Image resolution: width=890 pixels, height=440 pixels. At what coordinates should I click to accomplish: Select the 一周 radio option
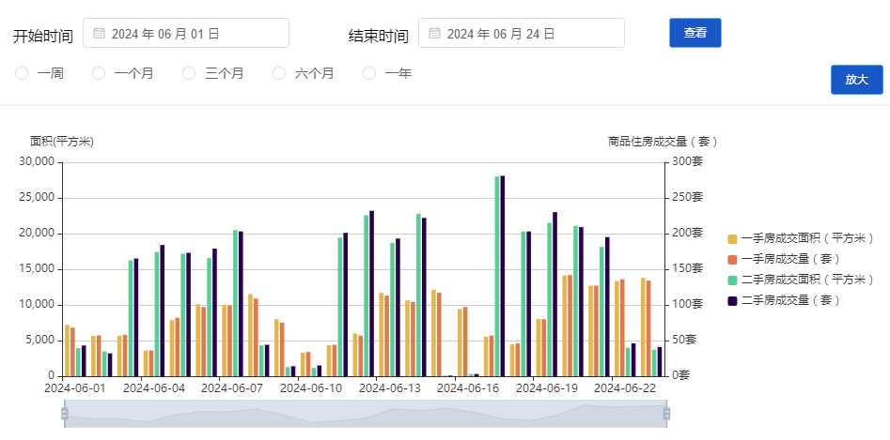pos(22,73)
